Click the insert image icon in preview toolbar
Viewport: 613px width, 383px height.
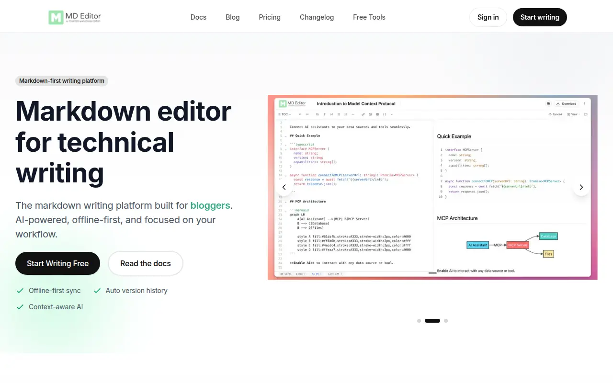[x=370, y=114]
